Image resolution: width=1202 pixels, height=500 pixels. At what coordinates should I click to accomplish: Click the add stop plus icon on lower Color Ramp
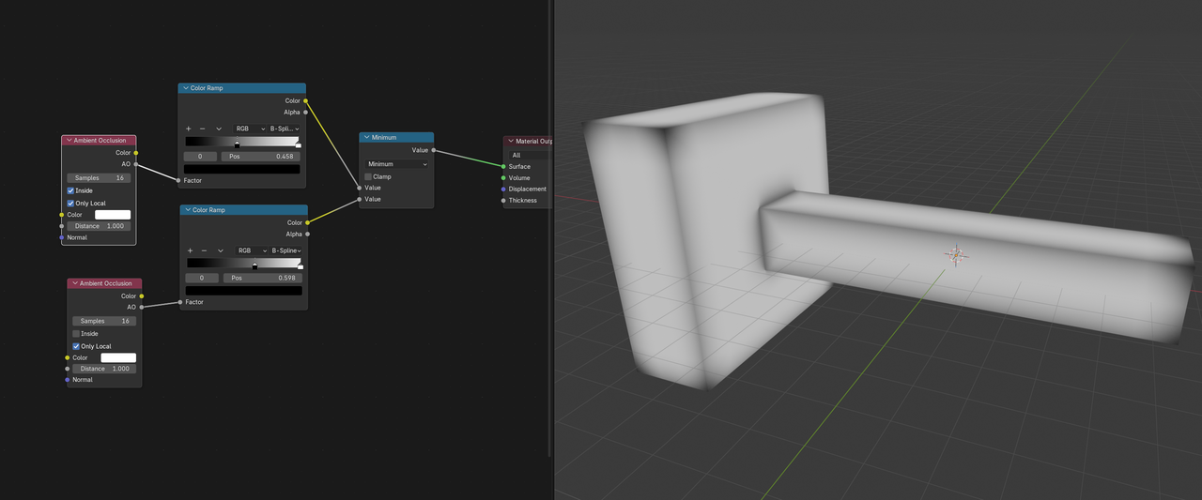click(191, 250)
